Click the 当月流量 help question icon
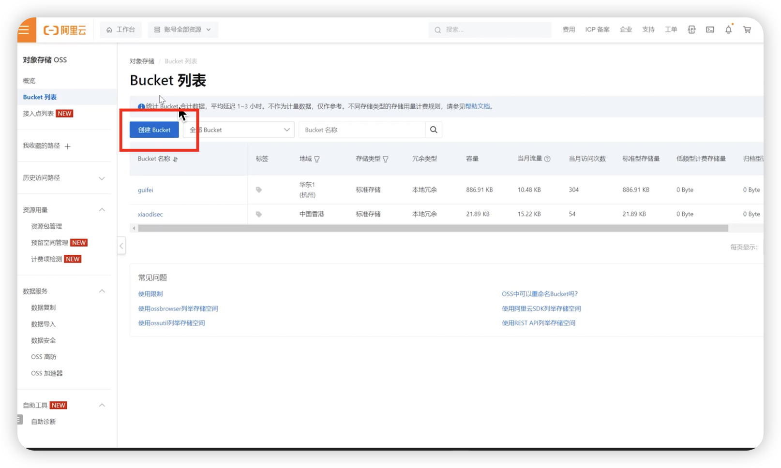781x468 pixels. [547, 159]
